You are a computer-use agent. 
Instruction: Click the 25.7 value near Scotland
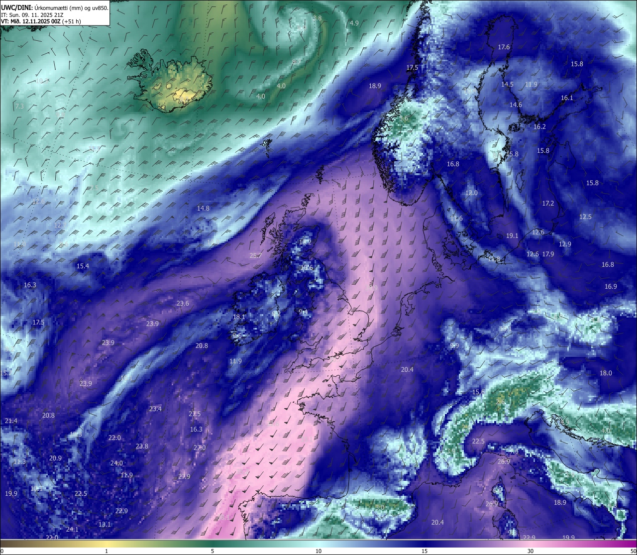click(x=255, y=256)
